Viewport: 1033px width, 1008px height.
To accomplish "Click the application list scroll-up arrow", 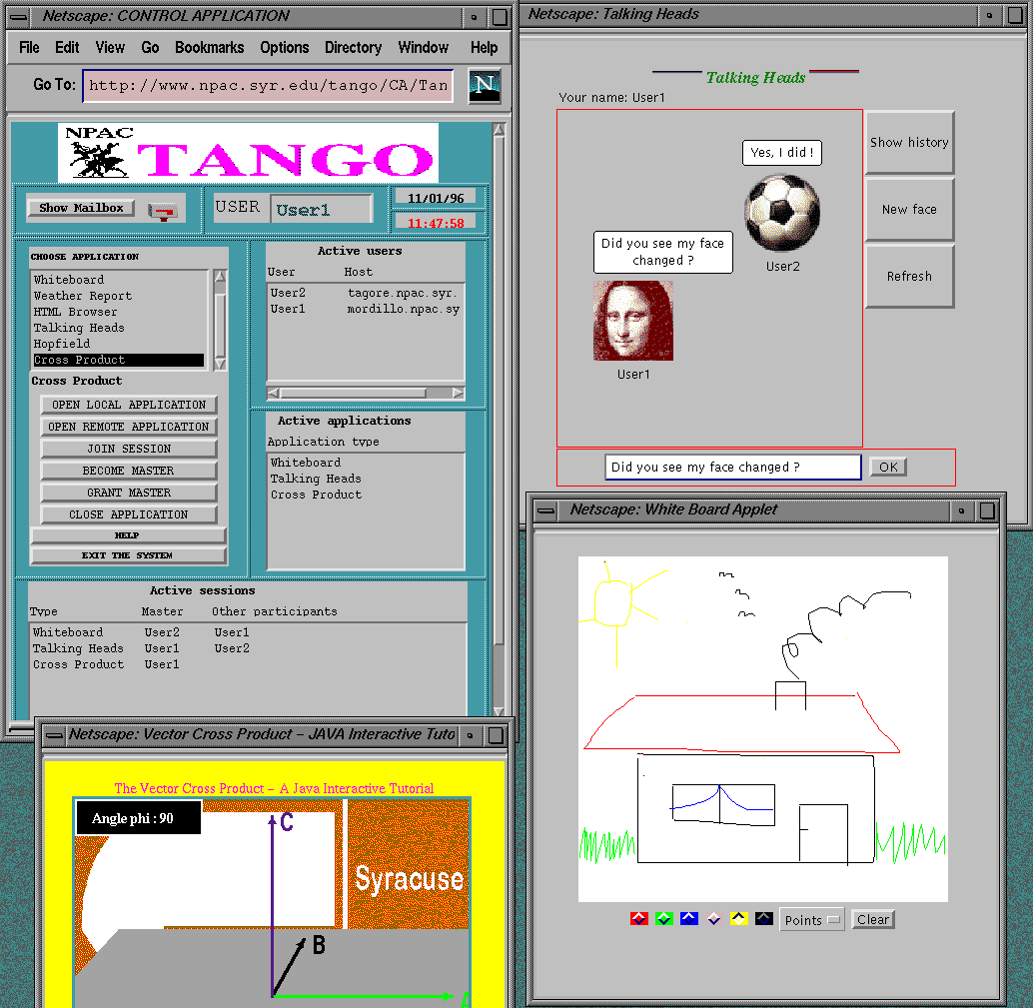I will tap(220, 277).
